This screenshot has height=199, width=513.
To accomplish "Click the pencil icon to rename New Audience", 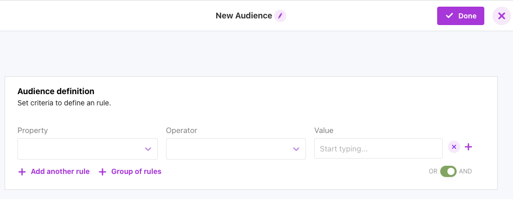I will (280, 16).
